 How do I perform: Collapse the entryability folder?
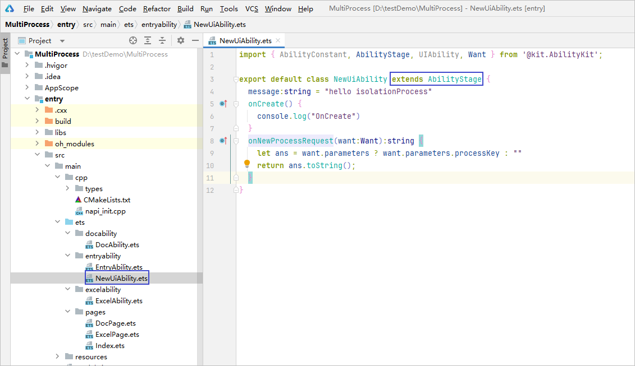[67, 256]
